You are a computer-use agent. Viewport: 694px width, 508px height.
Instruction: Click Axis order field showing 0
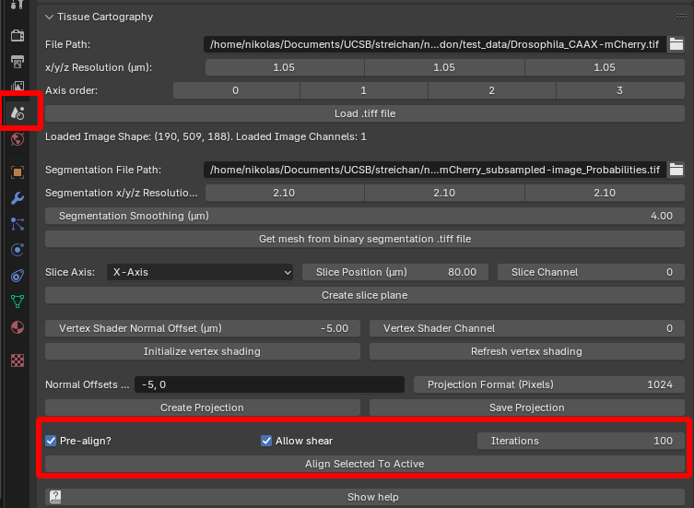tap(236, 90)
